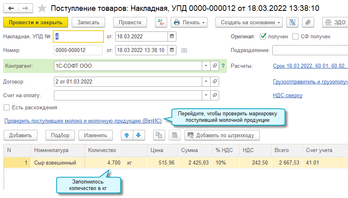The width and height of the screenshot is (348, 198).
Task: Click the Изменить button
Action: (x=95, y=135)
